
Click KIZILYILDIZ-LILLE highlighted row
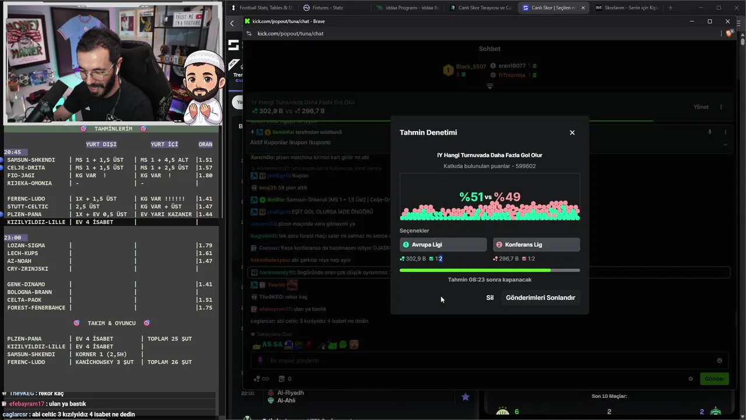110,222
